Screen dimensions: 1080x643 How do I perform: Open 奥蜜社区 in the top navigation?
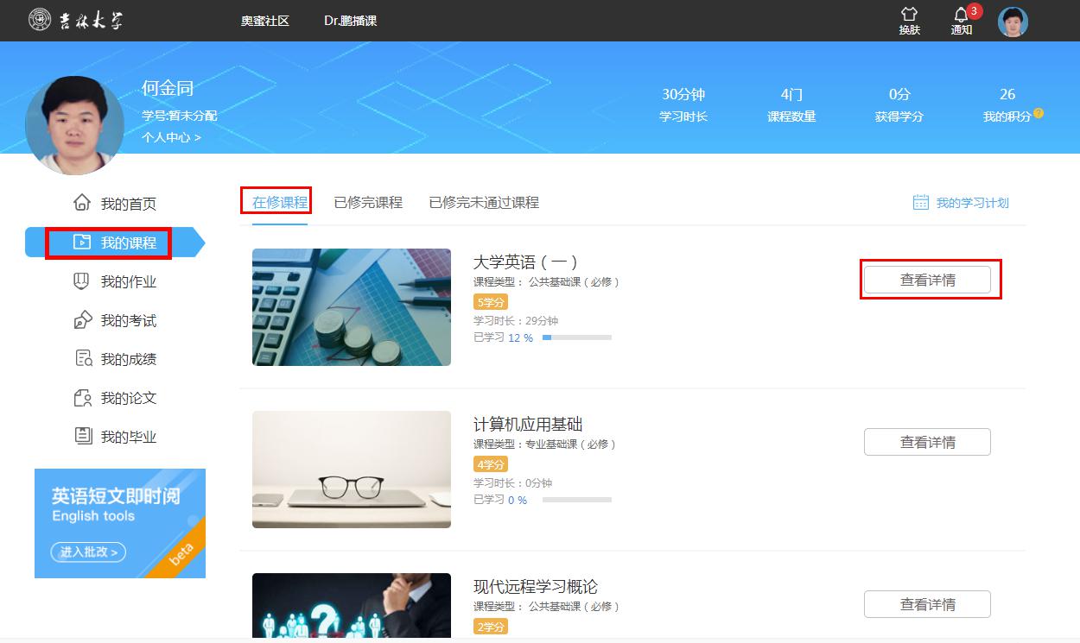[x=264, y=21]
